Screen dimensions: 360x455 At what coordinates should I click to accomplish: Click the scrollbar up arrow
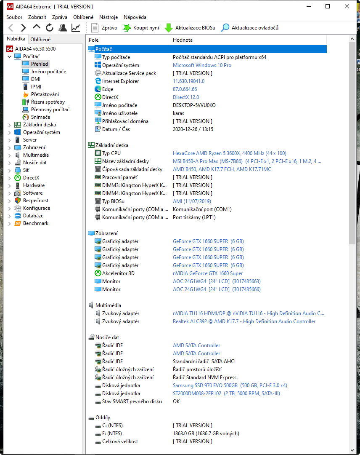point(352,39)
